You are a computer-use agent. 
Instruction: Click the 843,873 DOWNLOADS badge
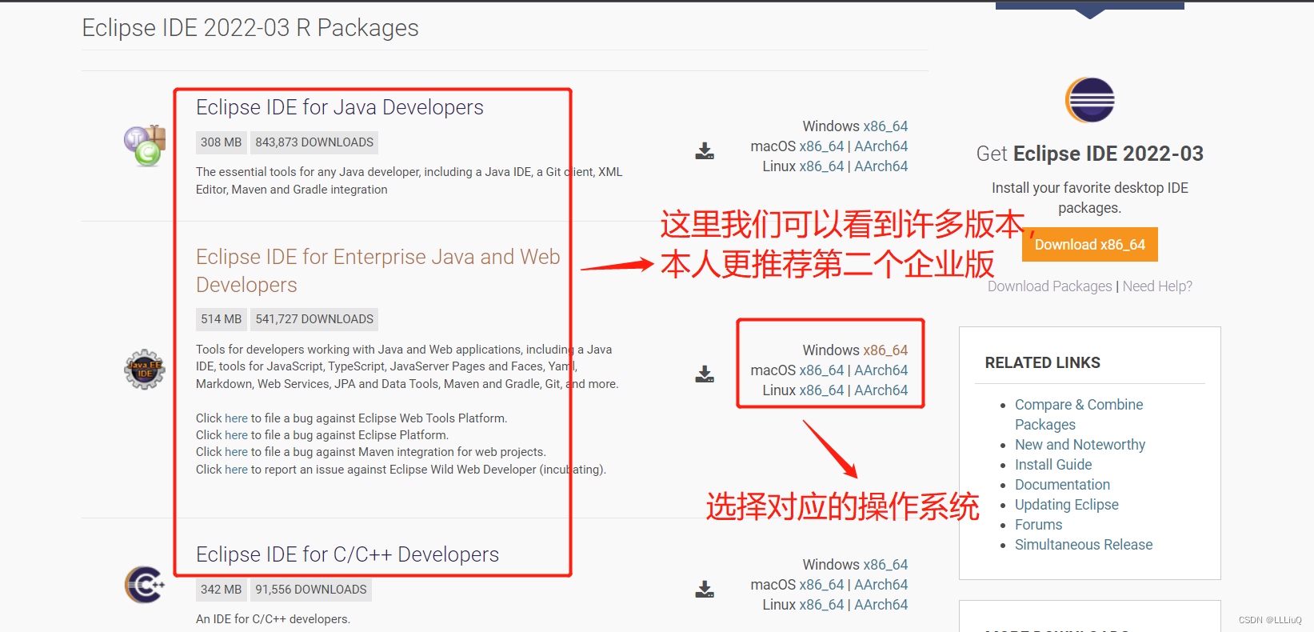[x=314, y=142]
